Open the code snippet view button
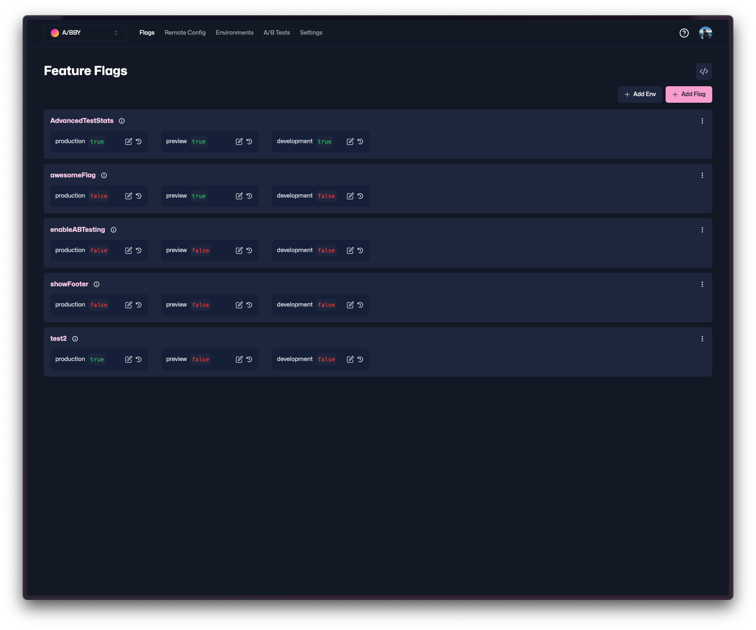The width and height of the screenshot is (756, 630). 704,72
